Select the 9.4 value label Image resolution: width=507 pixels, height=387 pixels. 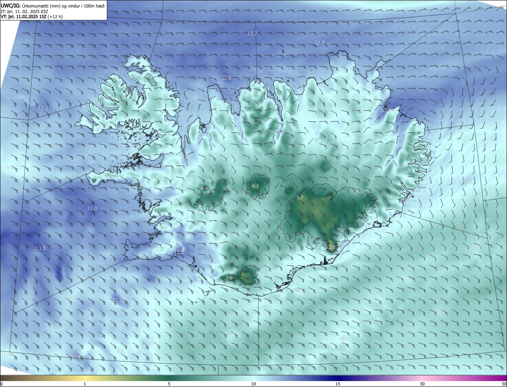pyautogui.click(x=477, y=247)
